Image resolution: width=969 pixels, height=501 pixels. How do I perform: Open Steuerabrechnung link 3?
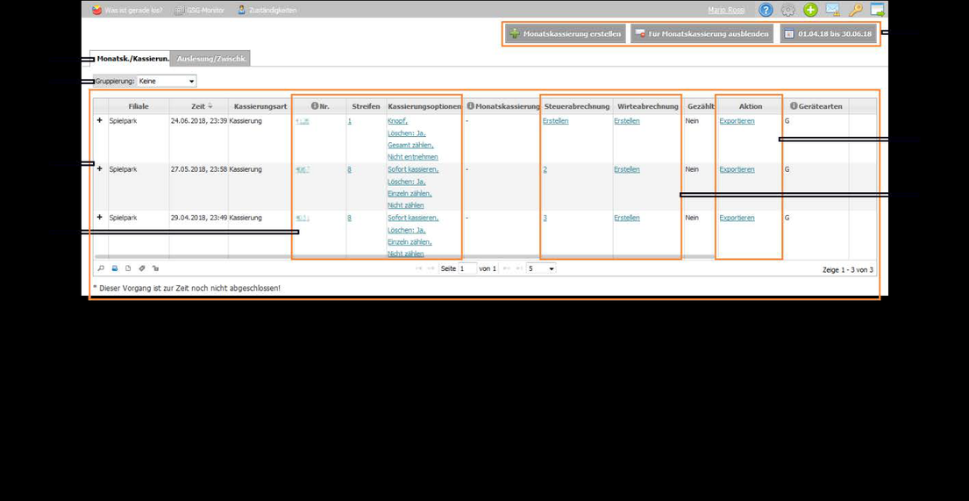(x=545, y=218)
